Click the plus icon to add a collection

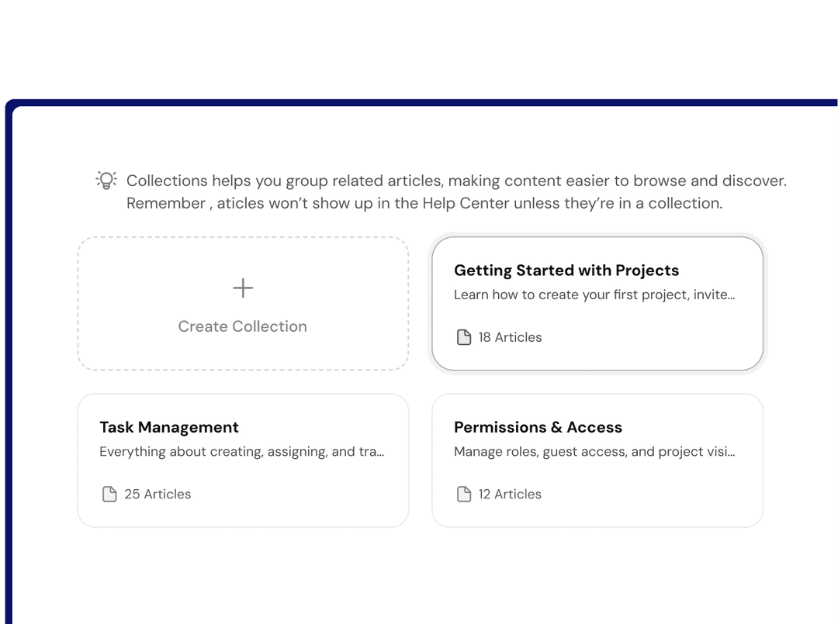(x=243, y=288)
